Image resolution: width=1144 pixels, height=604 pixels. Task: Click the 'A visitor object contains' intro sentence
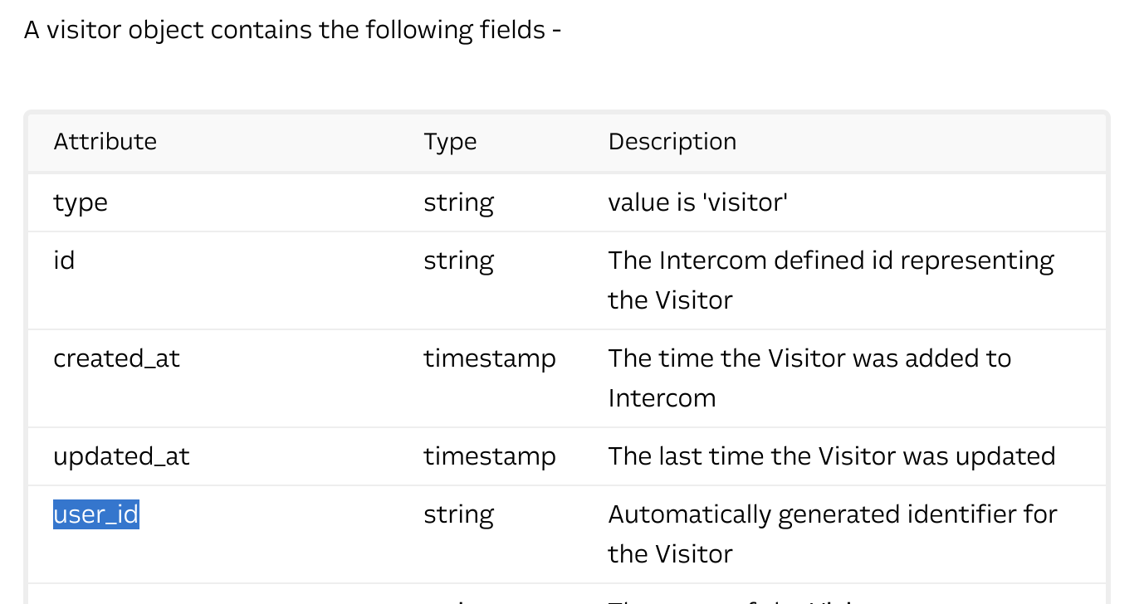click(292, 31)
